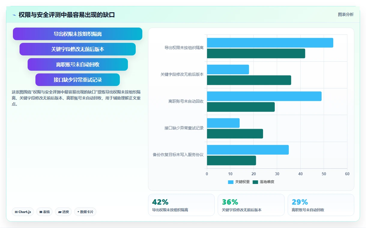Image resolution: width=366 pixels, height=228 pixels.
Task: Click blue 关键权重 bar for 接口缺少异常重试记录
Action: point(223,123)
